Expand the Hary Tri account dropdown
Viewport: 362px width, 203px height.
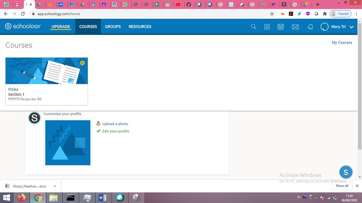(x=352, y=27)
